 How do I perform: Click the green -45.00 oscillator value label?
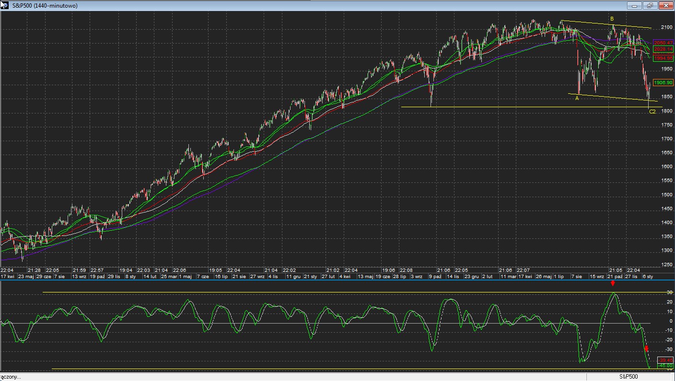click(666, 366)
